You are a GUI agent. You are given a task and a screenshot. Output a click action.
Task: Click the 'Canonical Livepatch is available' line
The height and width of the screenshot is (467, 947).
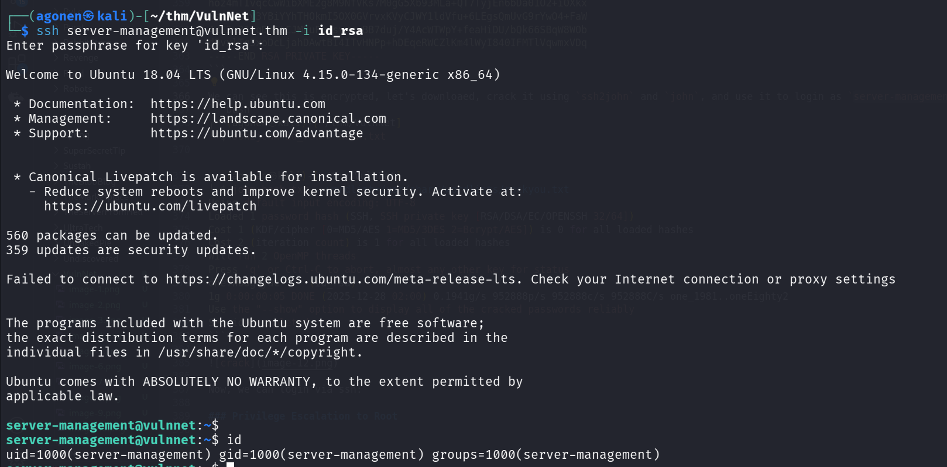[218, 177]
